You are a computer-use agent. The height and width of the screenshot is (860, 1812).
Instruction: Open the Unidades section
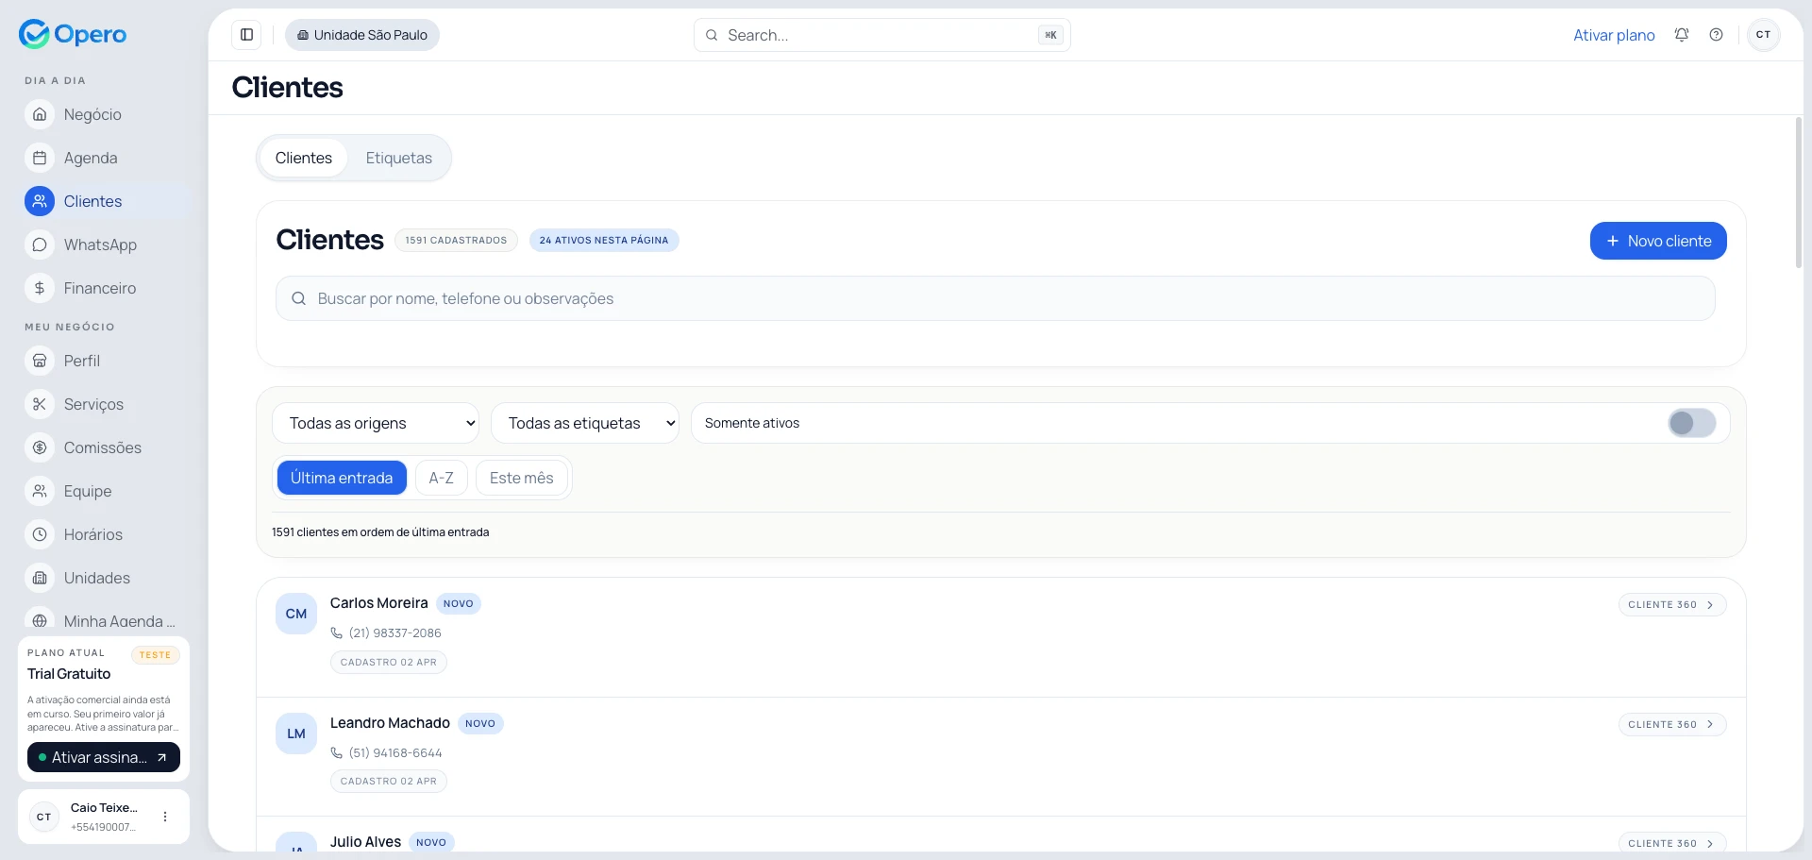click(x=96, y=578)
